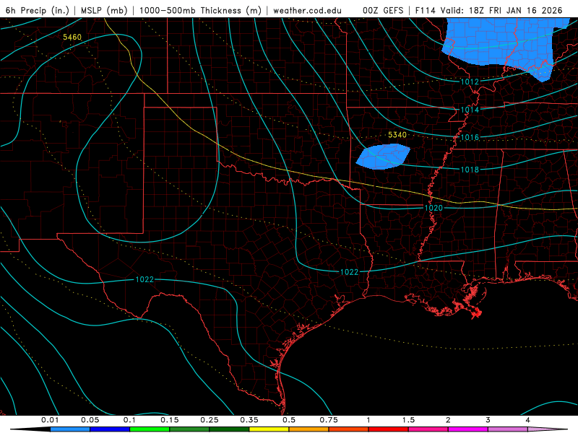
Task: Click the "6h Precip (in.)" header text
Action: pyautogui.click(x=38, y=10)
